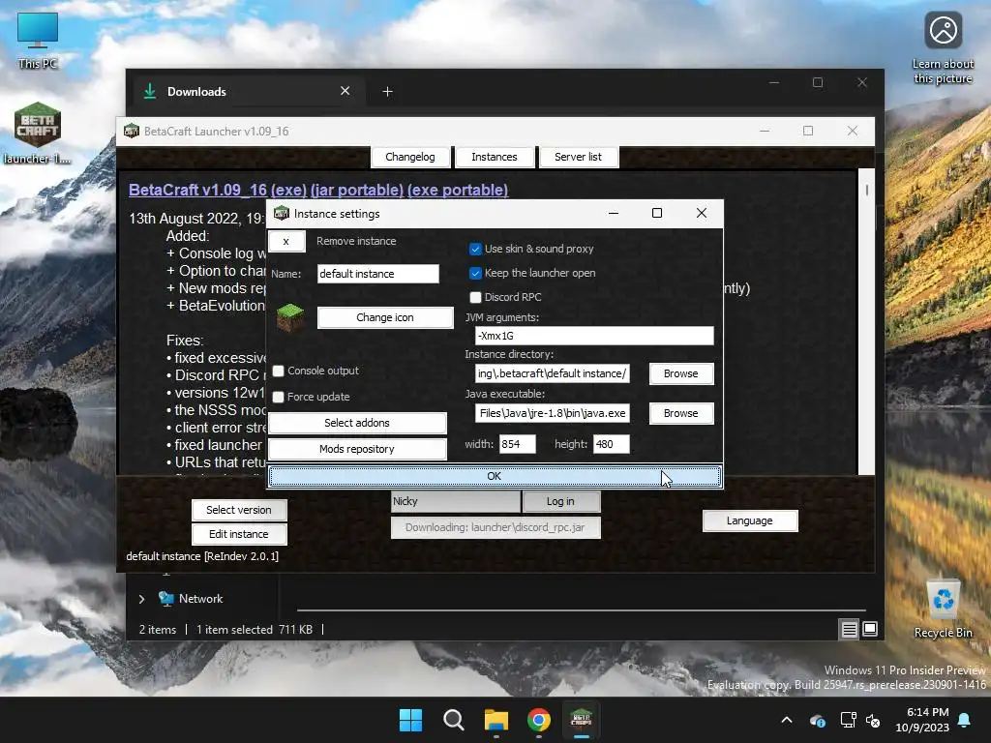Image resolution: width=991 pixels, height=743 pixels.
Task: Open Select addons
Action: point(357,423)
